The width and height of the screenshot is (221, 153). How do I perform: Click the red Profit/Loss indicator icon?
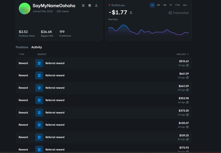(110, 5)
